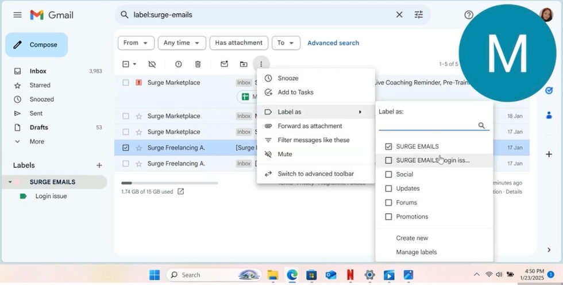This screenshot has height=285, width=563.
Task: Check the Promotions label checkbox
Action: coord(388,217)
